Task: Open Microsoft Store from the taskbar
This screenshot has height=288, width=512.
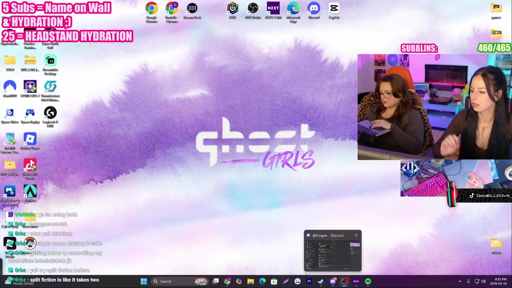Action: tap(274, 281)
